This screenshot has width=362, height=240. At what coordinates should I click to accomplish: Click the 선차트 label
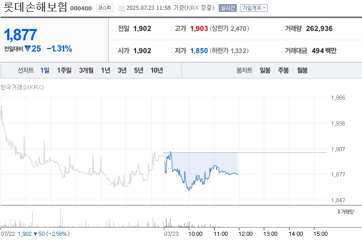tap(26, 70)
